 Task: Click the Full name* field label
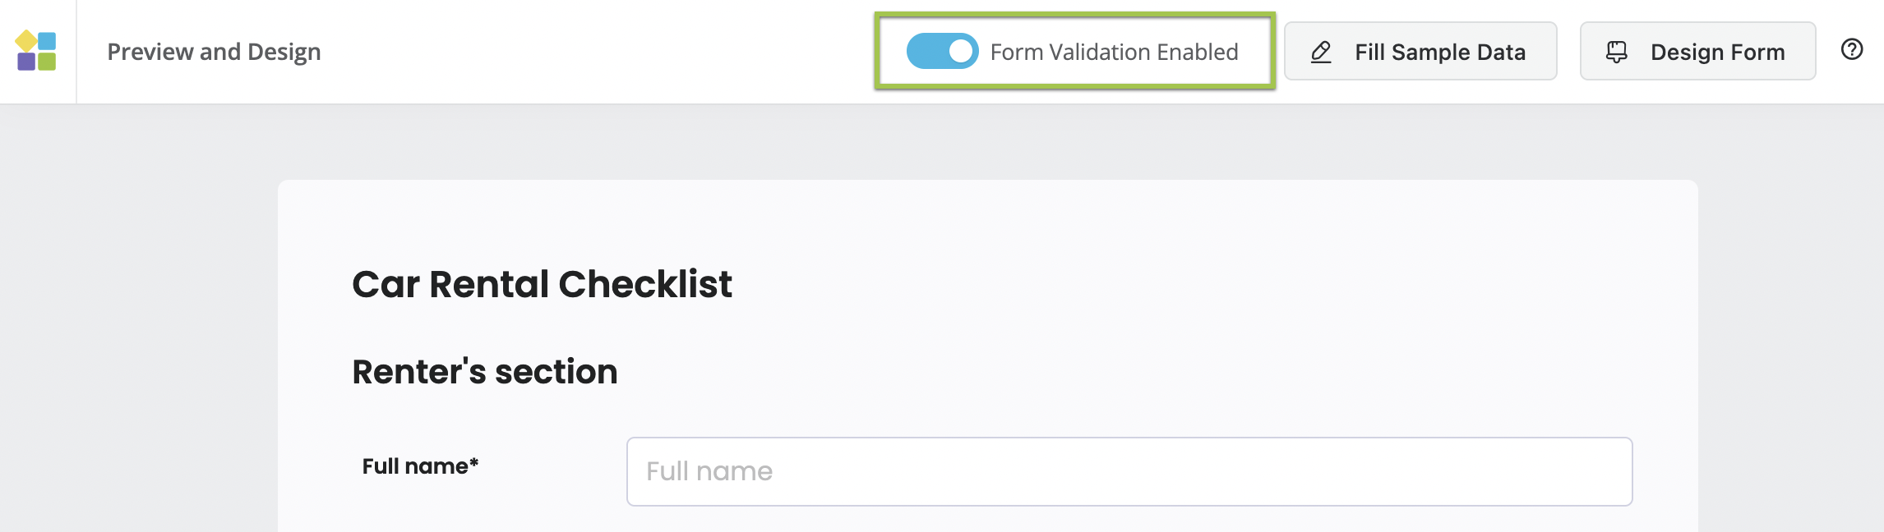click(x=415, y=466)
